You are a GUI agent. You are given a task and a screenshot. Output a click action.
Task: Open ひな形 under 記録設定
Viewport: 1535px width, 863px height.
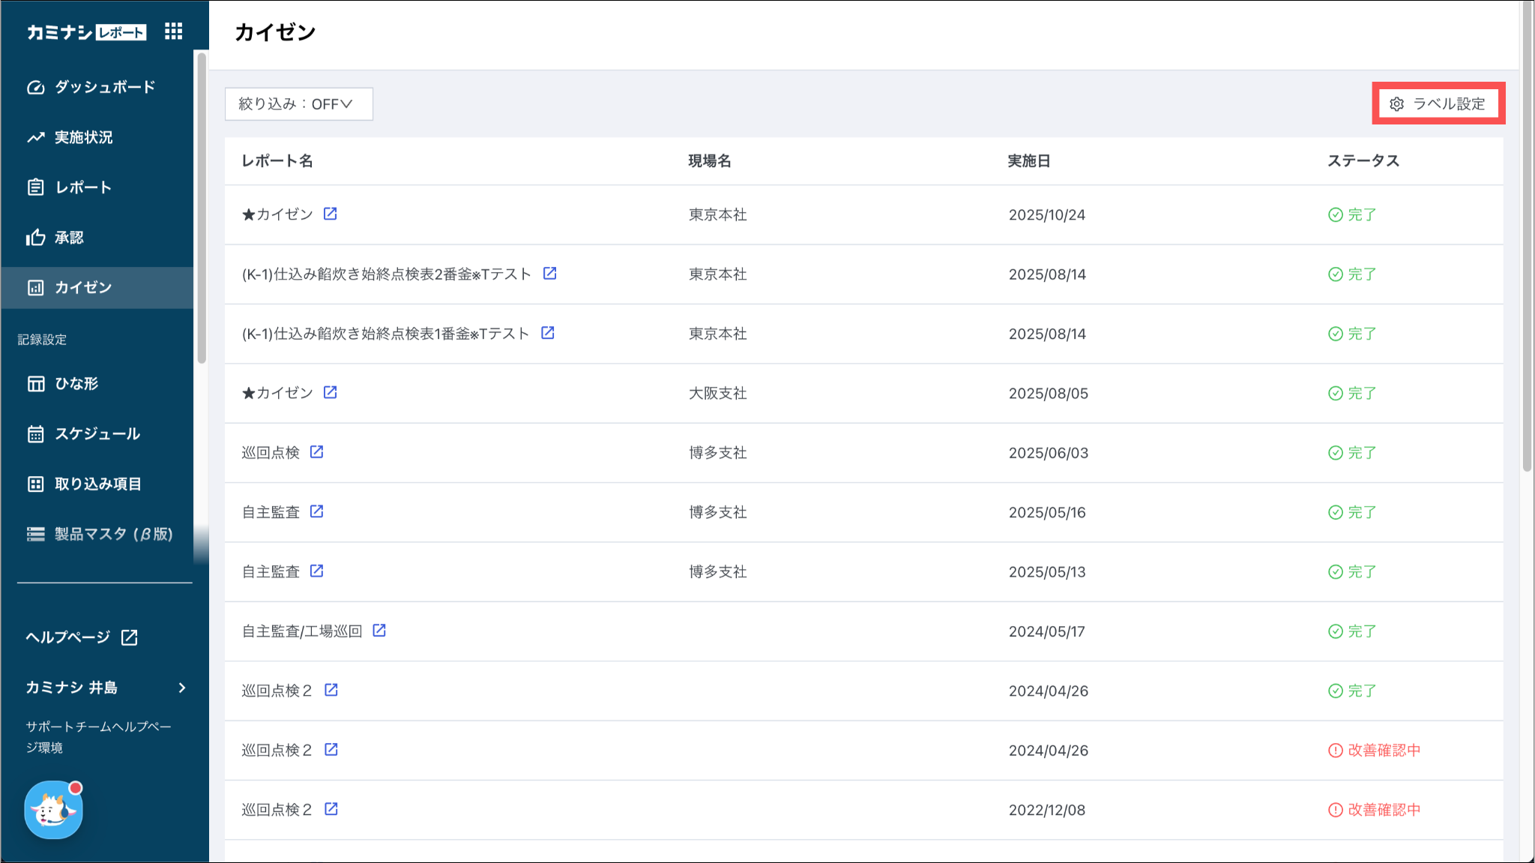click(x=76, y=384)
